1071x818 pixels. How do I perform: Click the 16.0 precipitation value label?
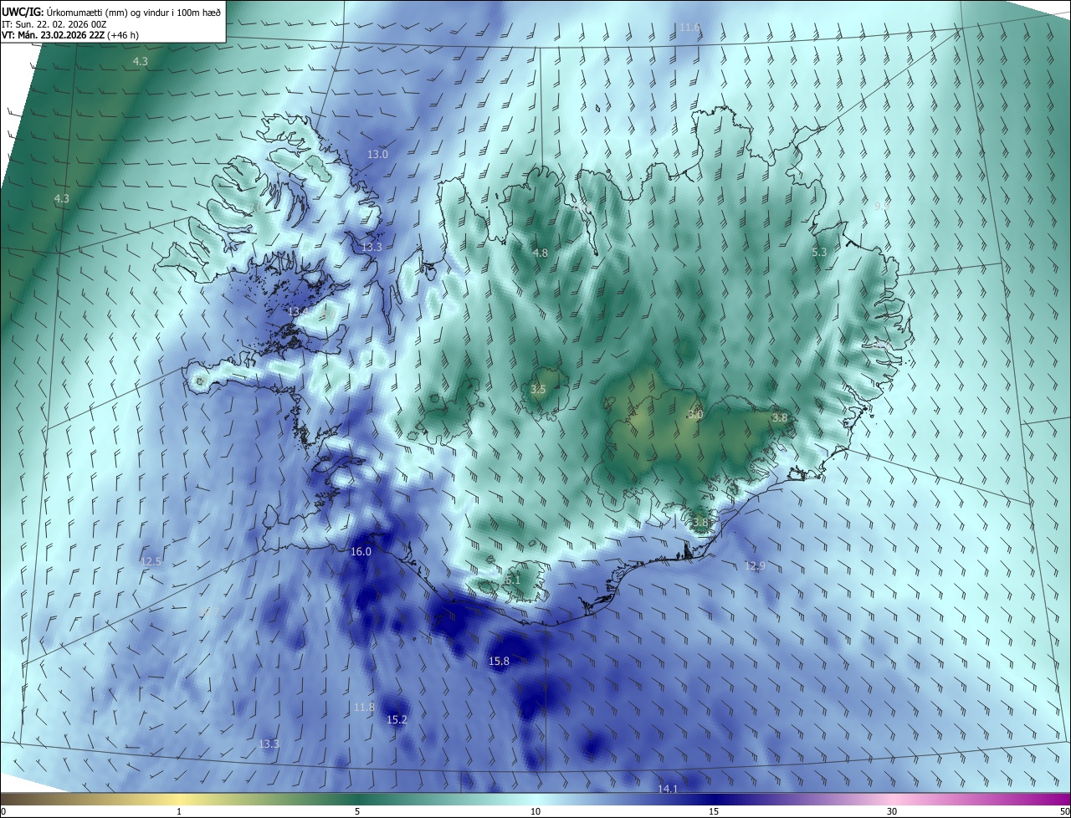[x=361, y=551]
